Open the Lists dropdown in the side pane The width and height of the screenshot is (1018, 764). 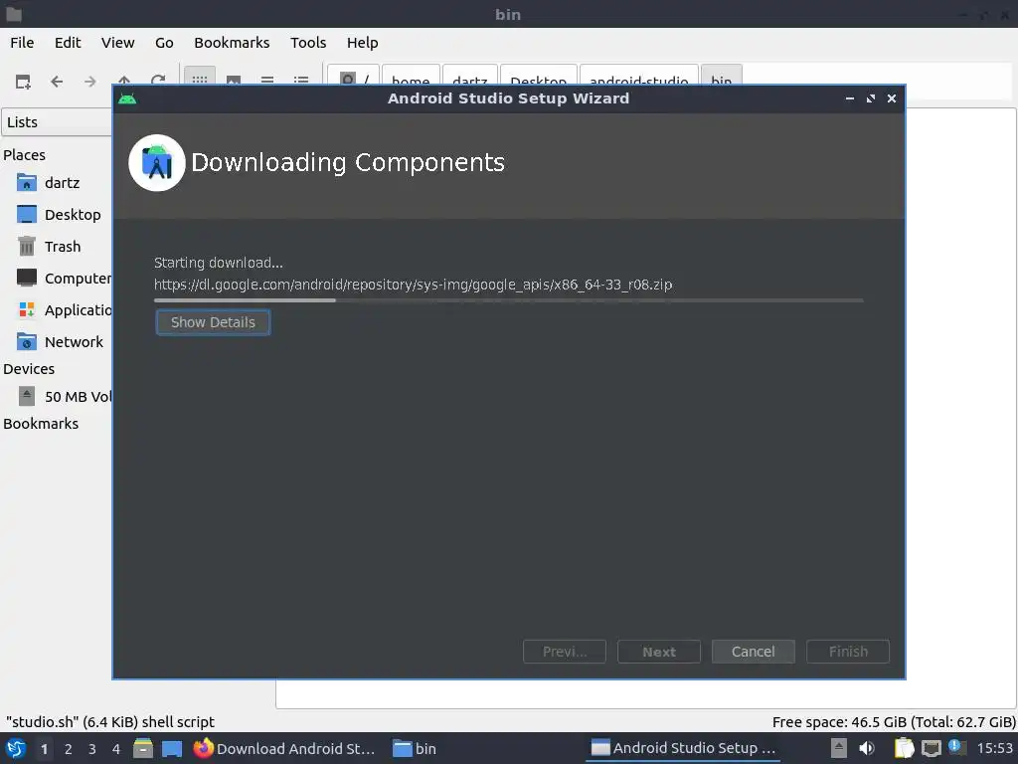(x=57, y=122)
